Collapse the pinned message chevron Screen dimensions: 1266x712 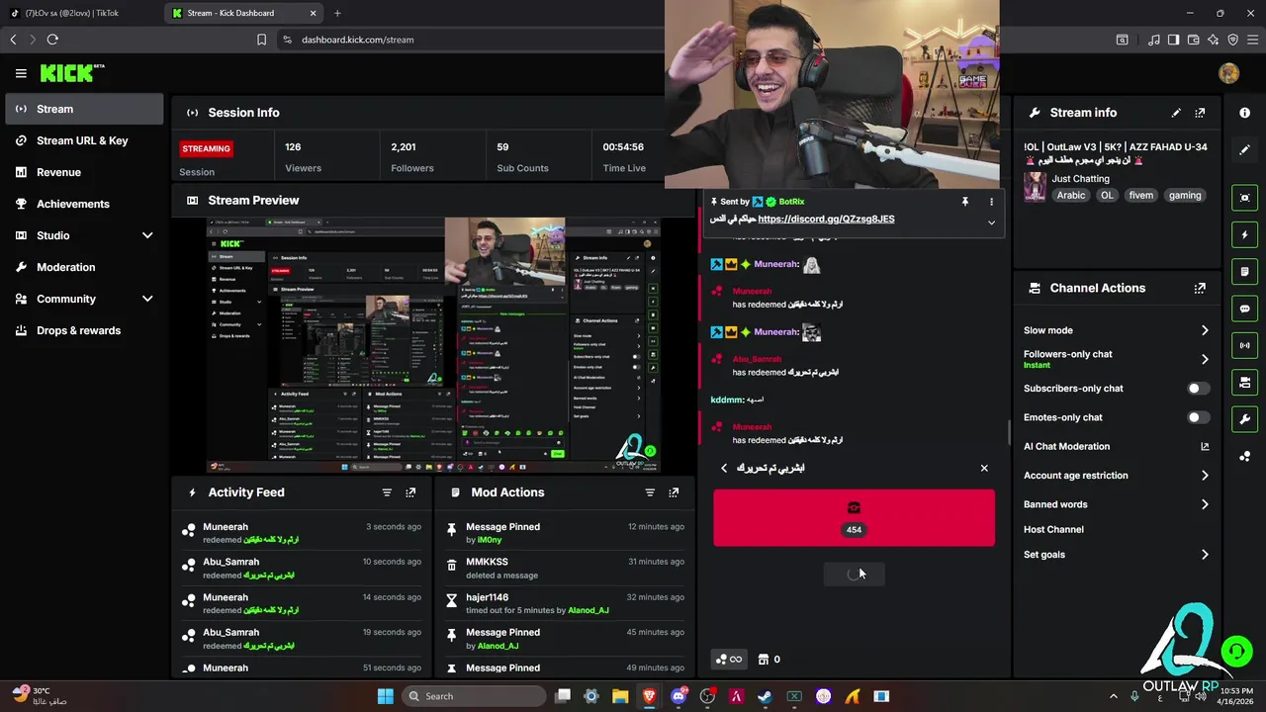(x=991, y=222)
